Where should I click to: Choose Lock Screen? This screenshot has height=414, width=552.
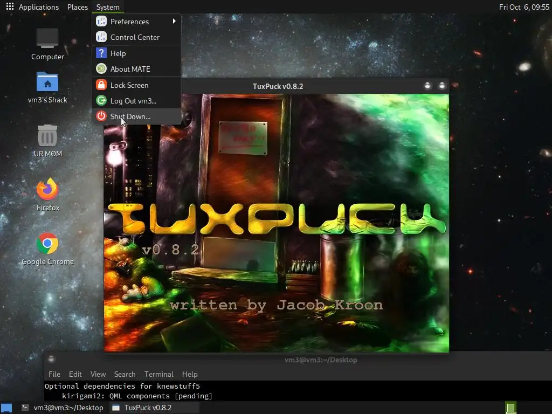coord(136,85)
